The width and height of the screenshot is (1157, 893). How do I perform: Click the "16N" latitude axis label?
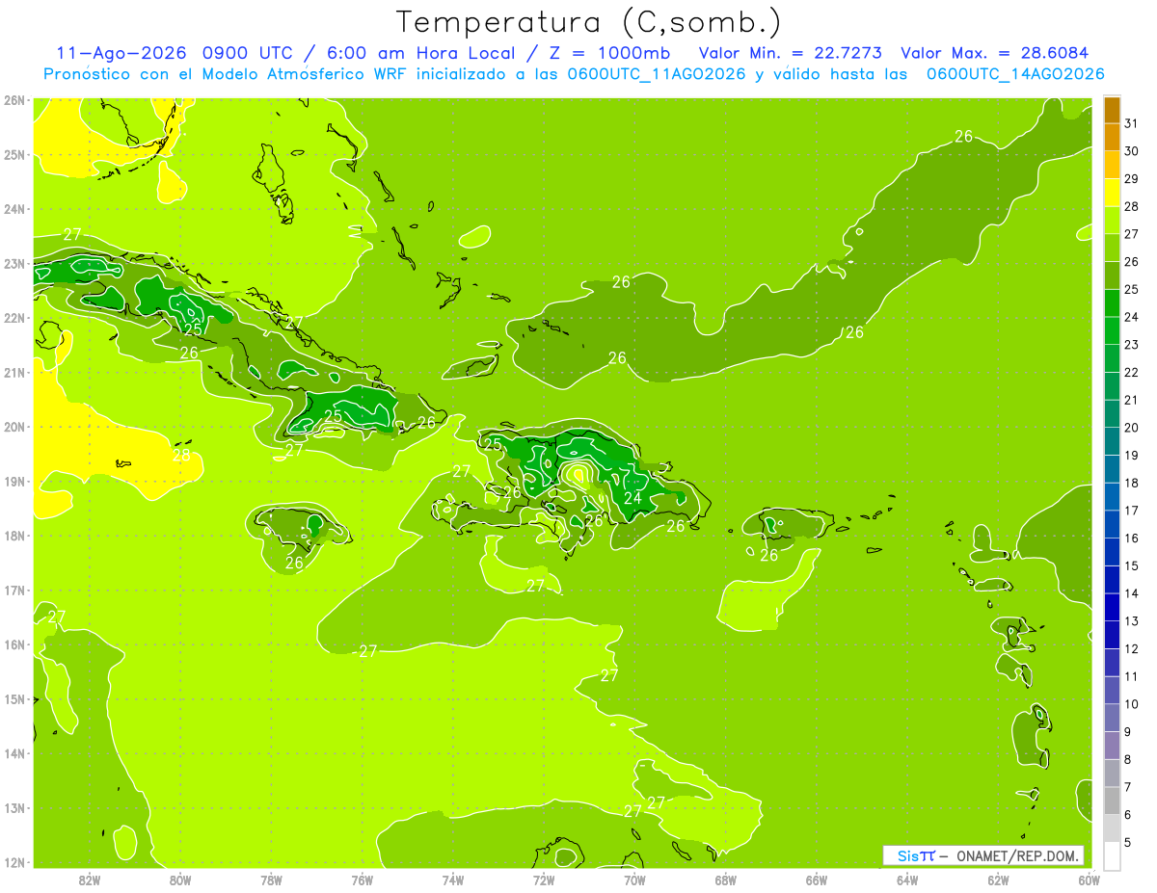pos(14,644)
